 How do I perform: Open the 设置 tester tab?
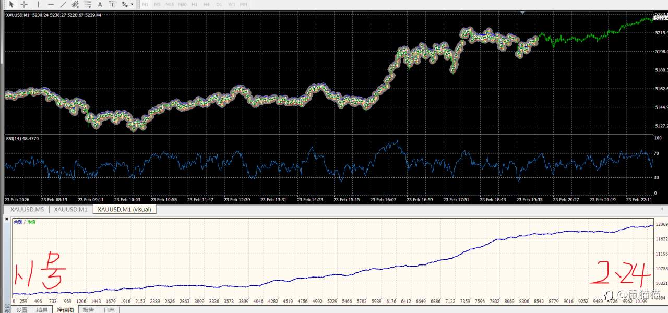click(x=21, y=310)
